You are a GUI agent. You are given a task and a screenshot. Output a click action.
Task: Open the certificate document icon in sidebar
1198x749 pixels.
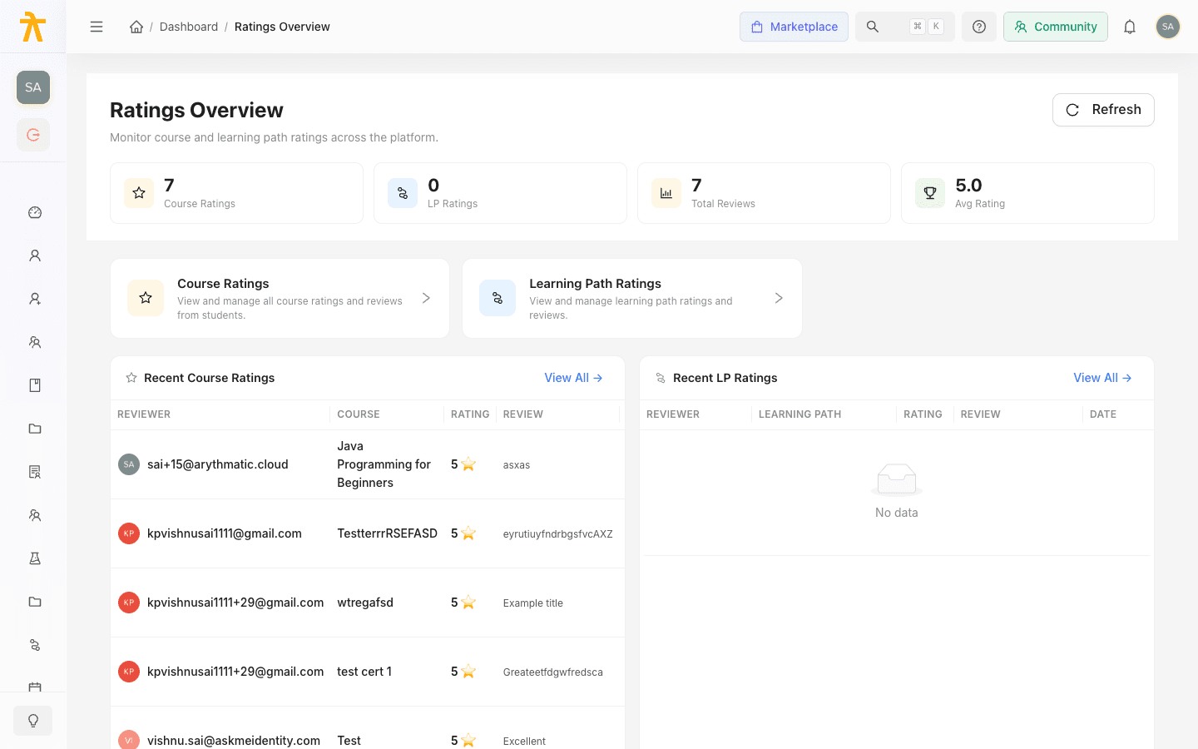(x=35, y=472)
